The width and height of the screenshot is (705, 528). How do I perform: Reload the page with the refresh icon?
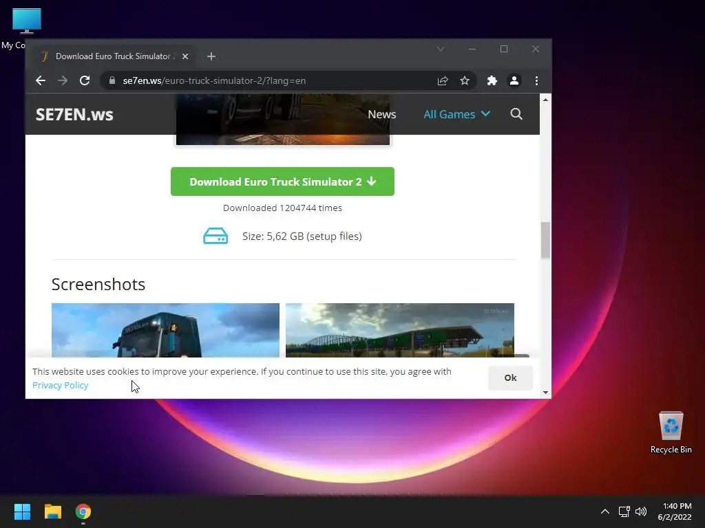pos(85,81)
